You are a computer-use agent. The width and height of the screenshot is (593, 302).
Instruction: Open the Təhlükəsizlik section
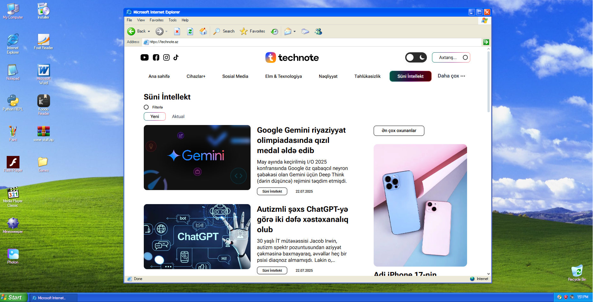click(x=367, y=76)
